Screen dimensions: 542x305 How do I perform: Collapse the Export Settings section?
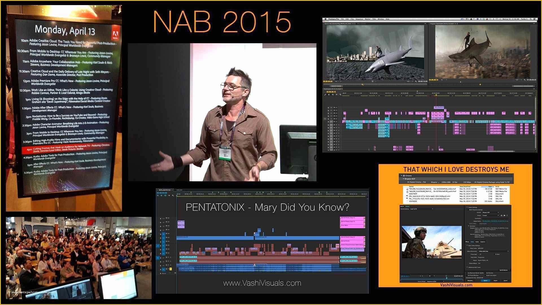click(467, 207)
